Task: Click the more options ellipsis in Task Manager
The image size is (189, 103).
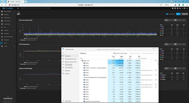Action: click(x=157, y=53)
